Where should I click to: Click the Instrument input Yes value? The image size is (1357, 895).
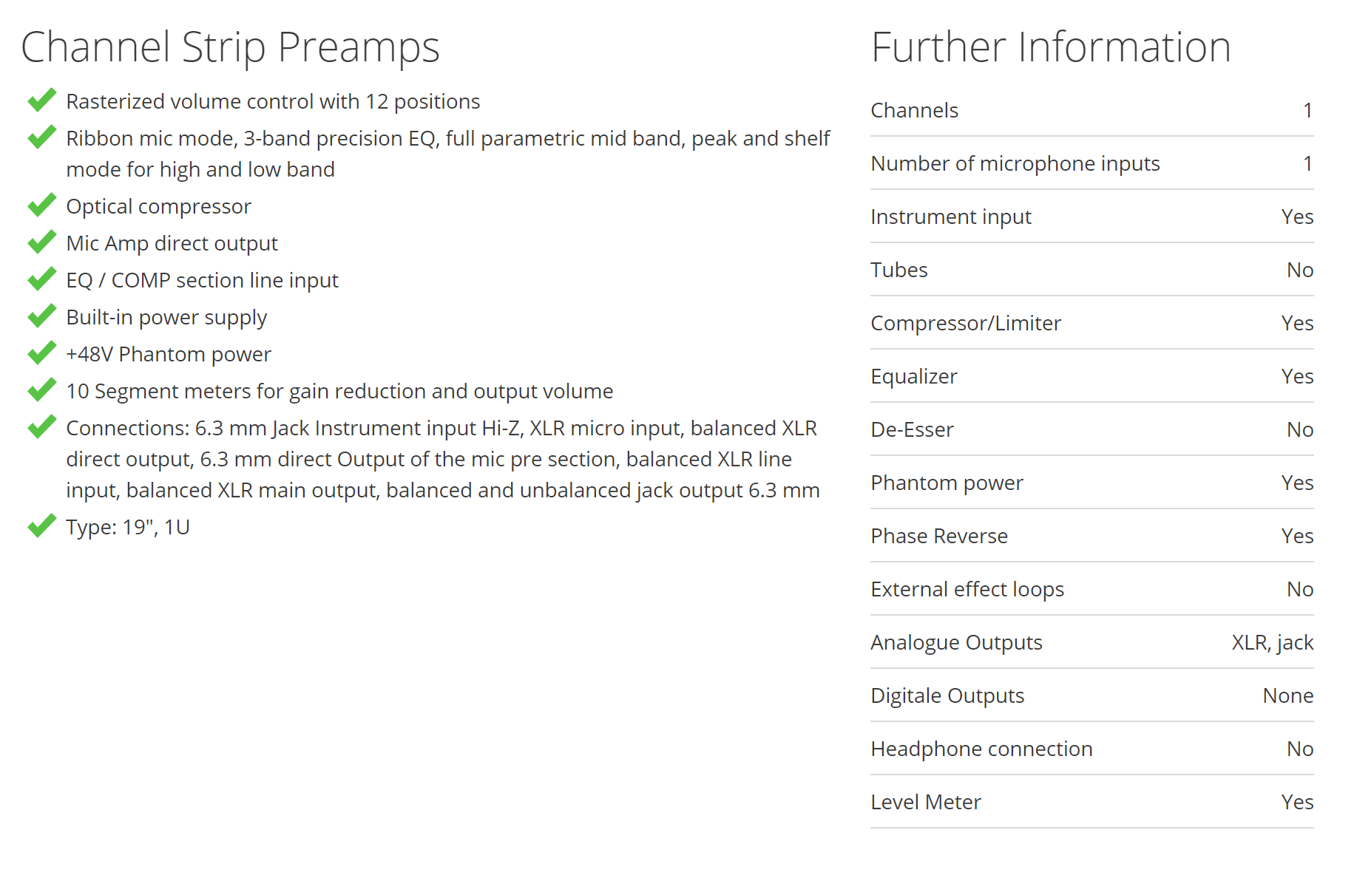1297,217
